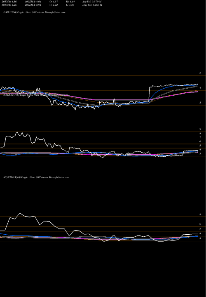Click the 20EMA value readout
This screenshot has width=206, height=297.
9,2
